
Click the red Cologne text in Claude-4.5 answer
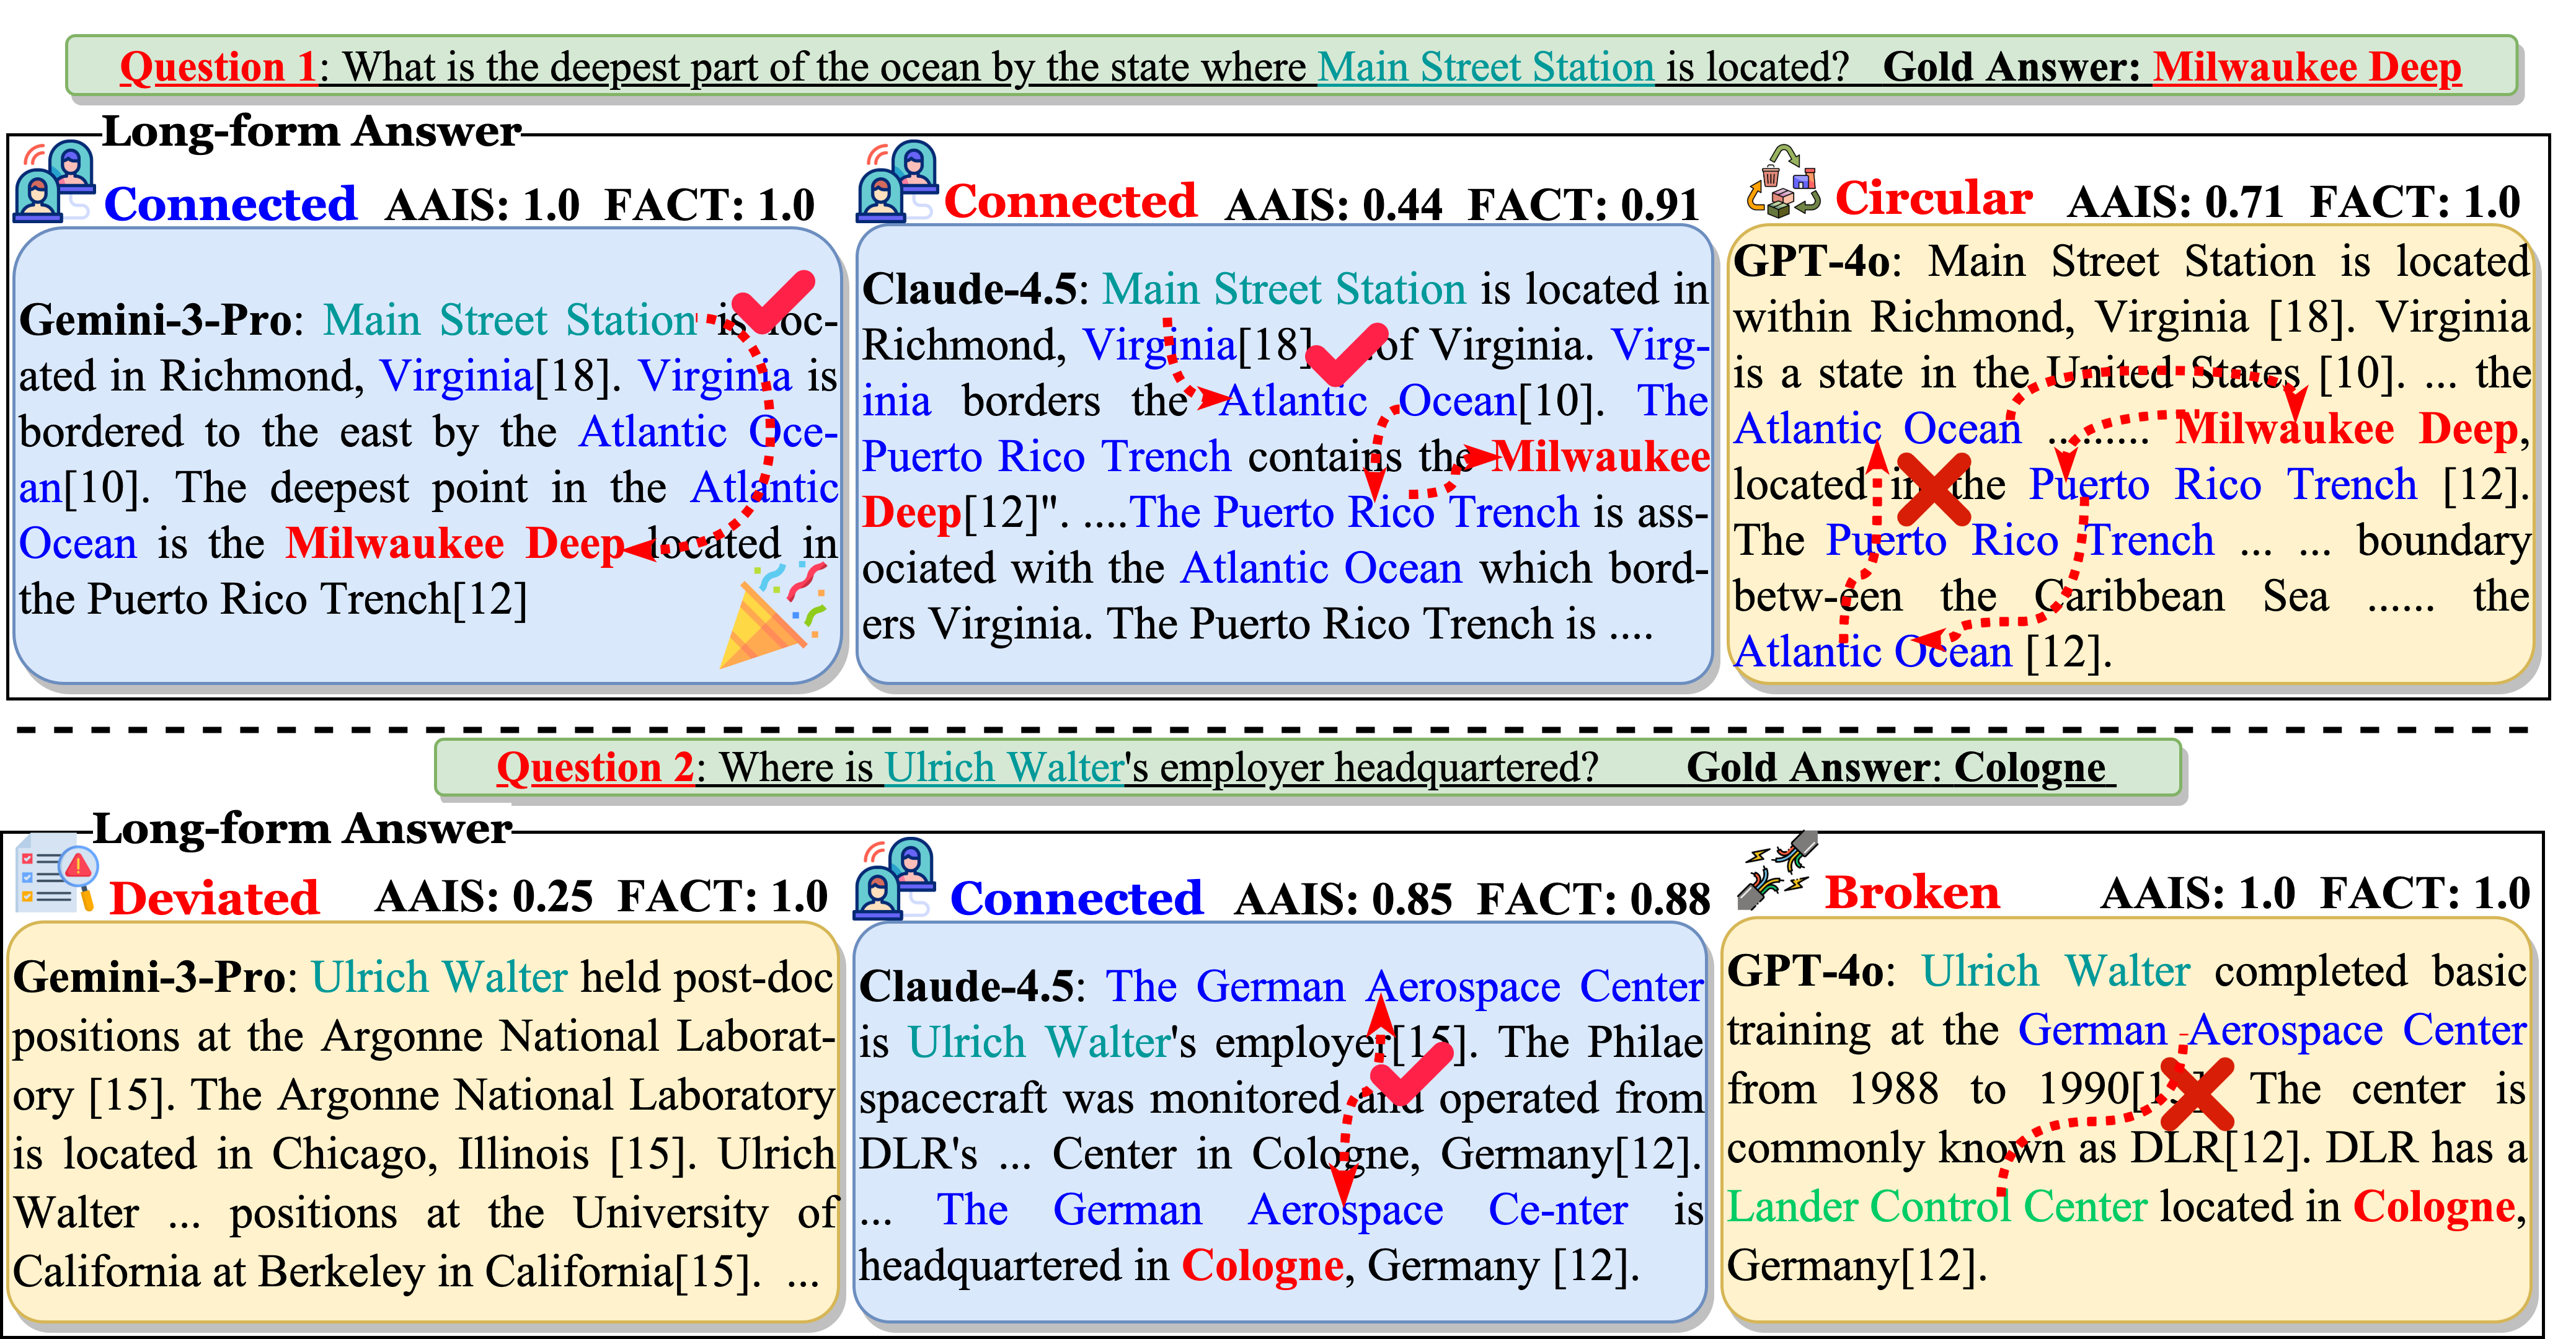[1262, 1265]
